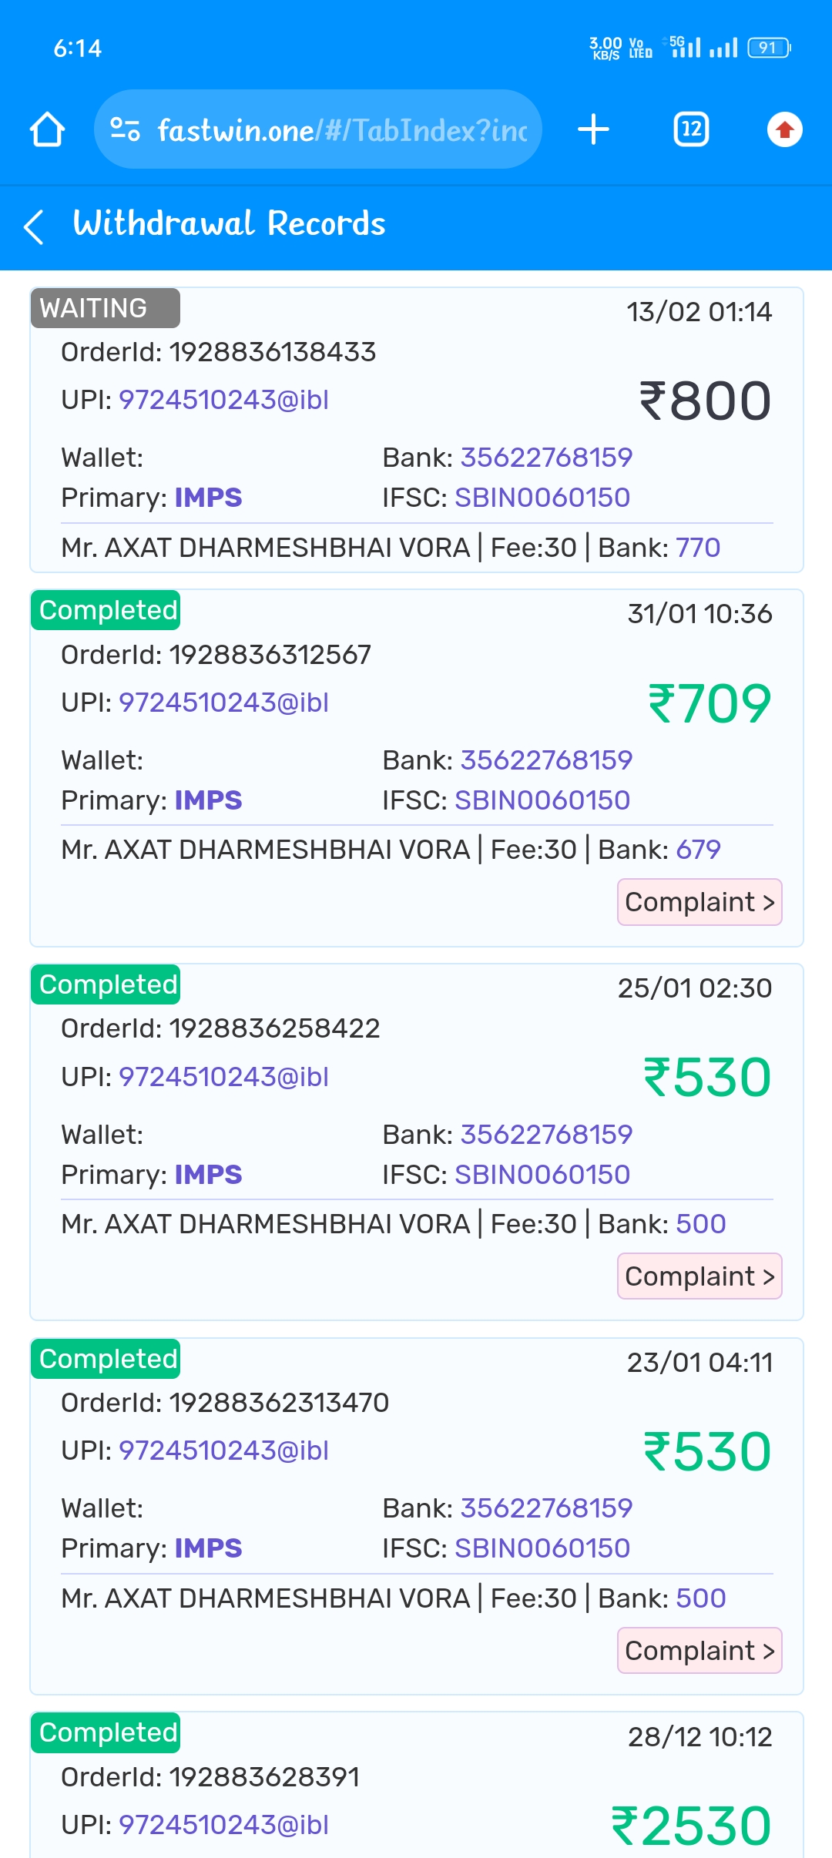Tap bank account number in WAITING record
The width and height of the screenshot is (832, 1858).
546,458
